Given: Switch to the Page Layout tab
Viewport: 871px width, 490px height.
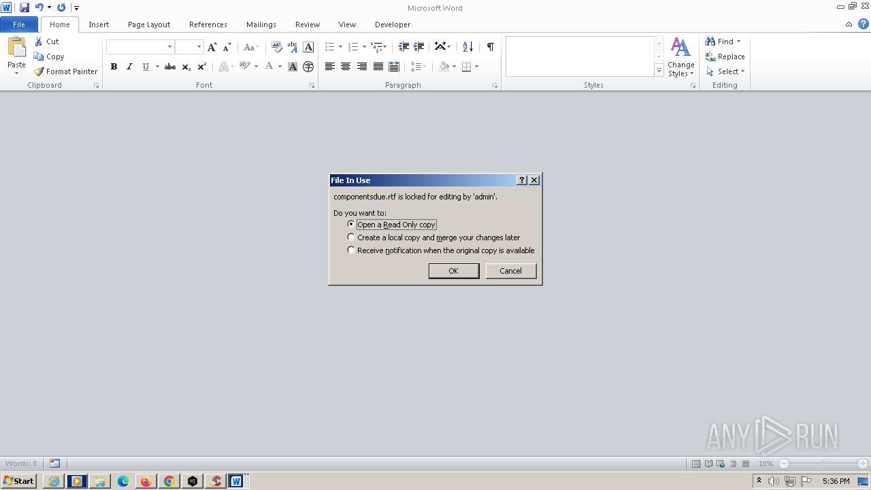Looking at the screenshot, I should coord(149,24).
